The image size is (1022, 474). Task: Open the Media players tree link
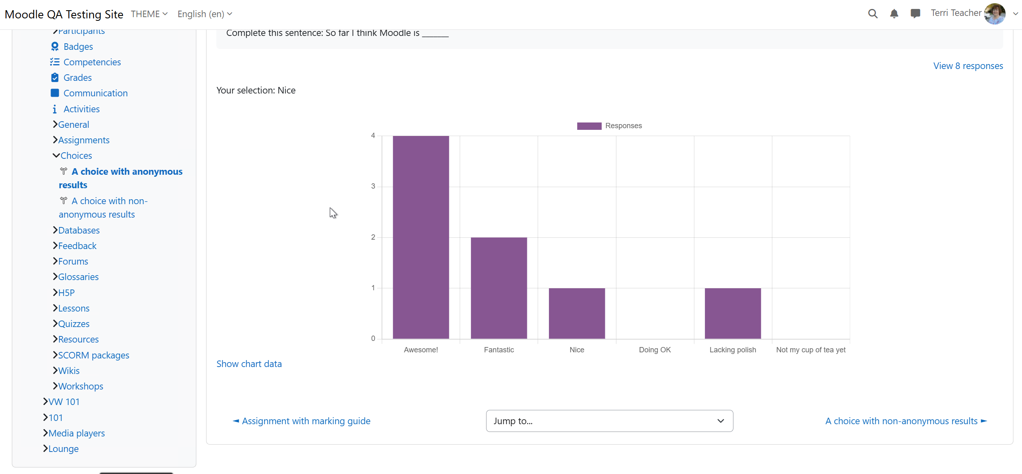click(x=77, y=433)
